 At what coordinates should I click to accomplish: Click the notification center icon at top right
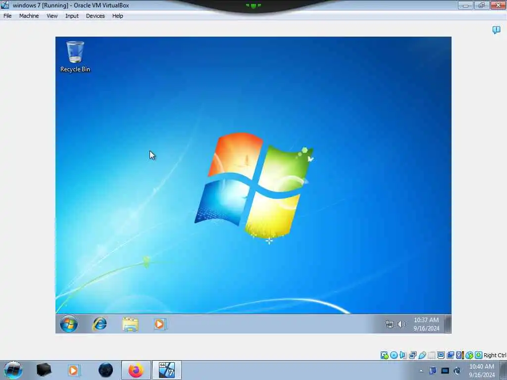[496, 30]
